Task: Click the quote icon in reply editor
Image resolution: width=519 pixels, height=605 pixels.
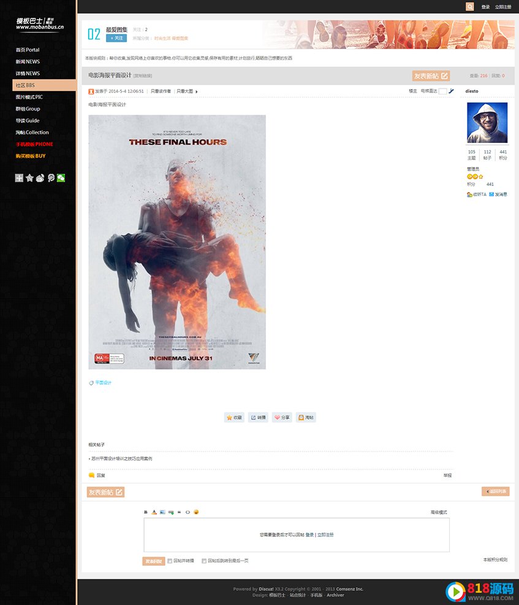Action: click(x=179, y=512)
